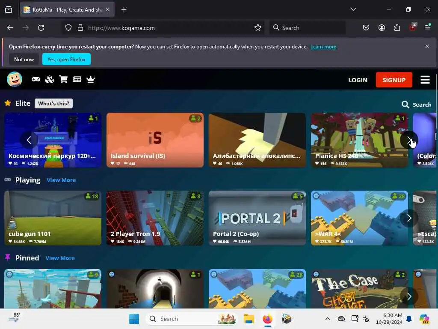The image size is (438, 329).
Task: Open 2 Player Tron 1.9 game
Action: click(155, 218)
